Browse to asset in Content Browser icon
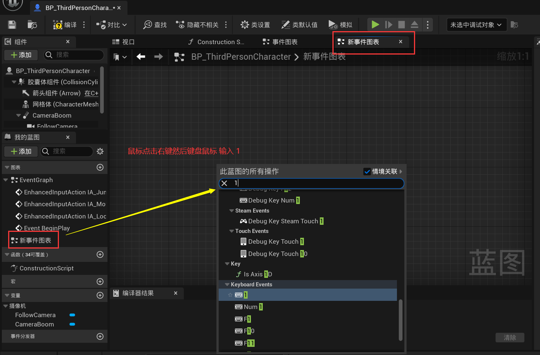 coord(32,25)
